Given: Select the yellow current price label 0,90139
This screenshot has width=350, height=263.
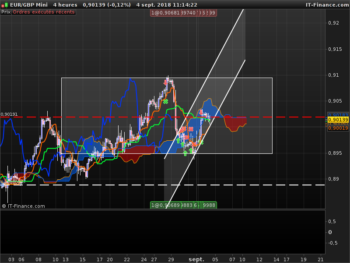Looking at the screenshot, I should point(338,120).
